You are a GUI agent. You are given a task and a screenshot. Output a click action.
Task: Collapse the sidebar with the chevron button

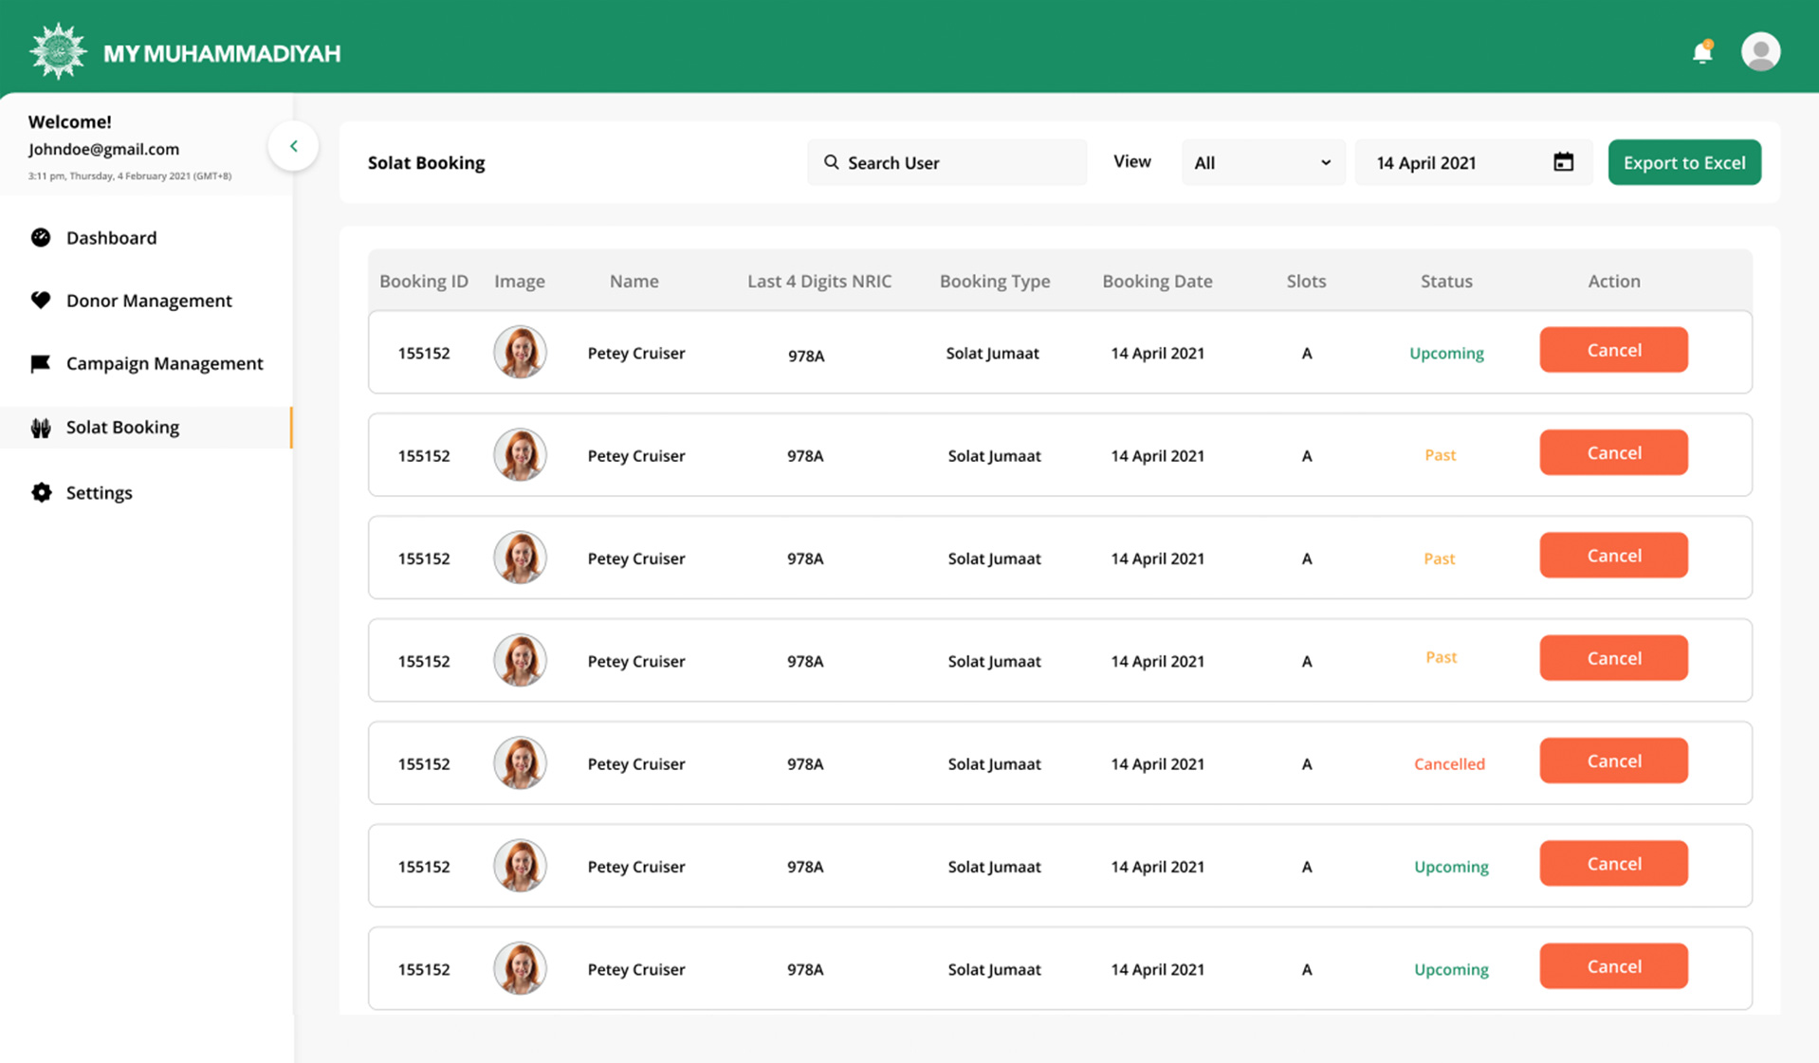coord(293,146)
